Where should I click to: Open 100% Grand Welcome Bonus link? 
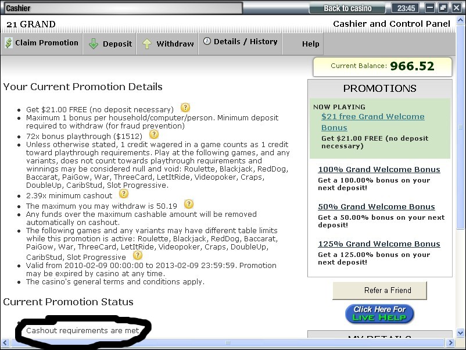[379, 169]
